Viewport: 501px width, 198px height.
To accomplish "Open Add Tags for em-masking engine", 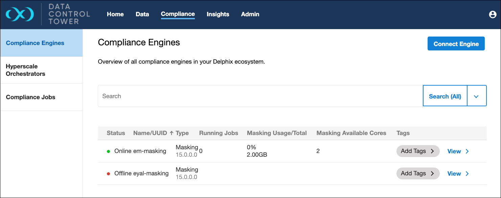I will tap(417, 151).
